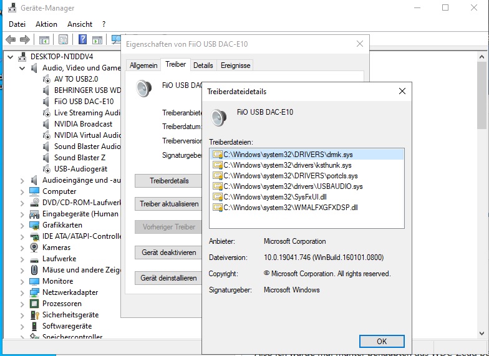489x356 pixels.
Task: Collapse Audio, Video und Gamecontroller category
Action: 22,69
